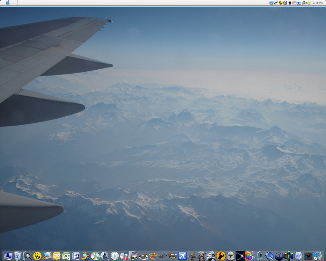This screenshot has height=261, width=326.
Task: Launch the Nintendo 64 emulator dock icon
Action: tap(289, 256)
